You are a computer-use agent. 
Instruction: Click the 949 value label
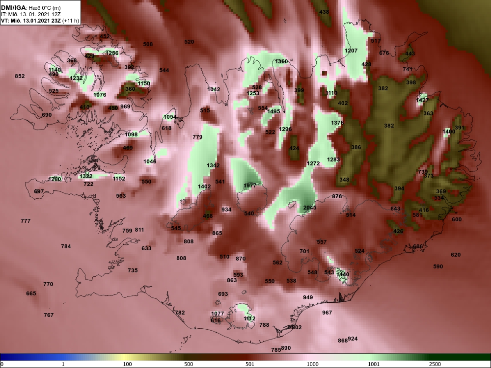(308, 297)
